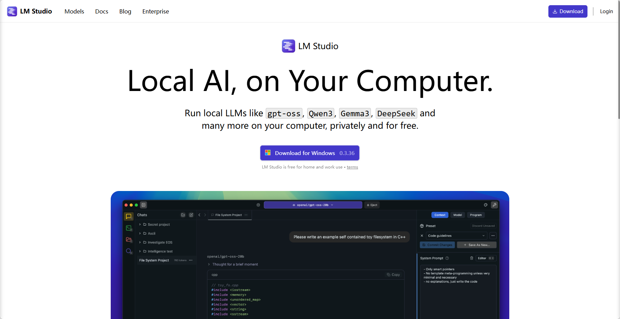Toggle the sidebar panel layout icon
This screenshot has height=319, width=620.
(144, 205)
